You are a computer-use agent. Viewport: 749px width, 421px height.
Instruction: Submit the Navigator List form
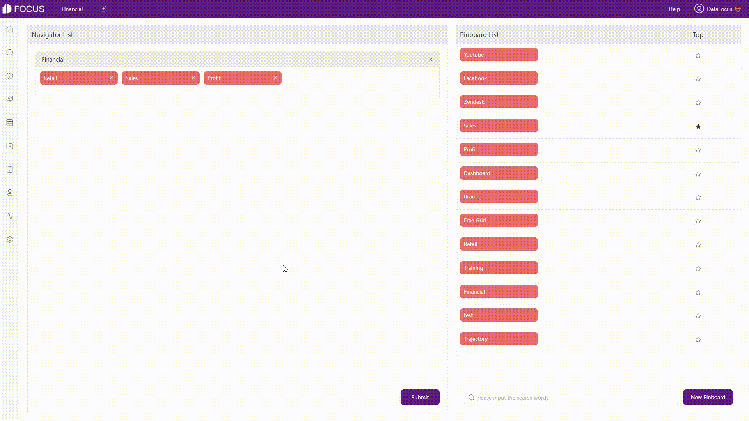(420, 397)
